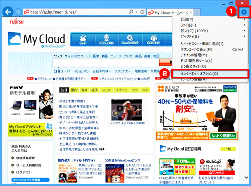
Task: Click the search magnifier in address bar
Action: (x=131, y=12)
